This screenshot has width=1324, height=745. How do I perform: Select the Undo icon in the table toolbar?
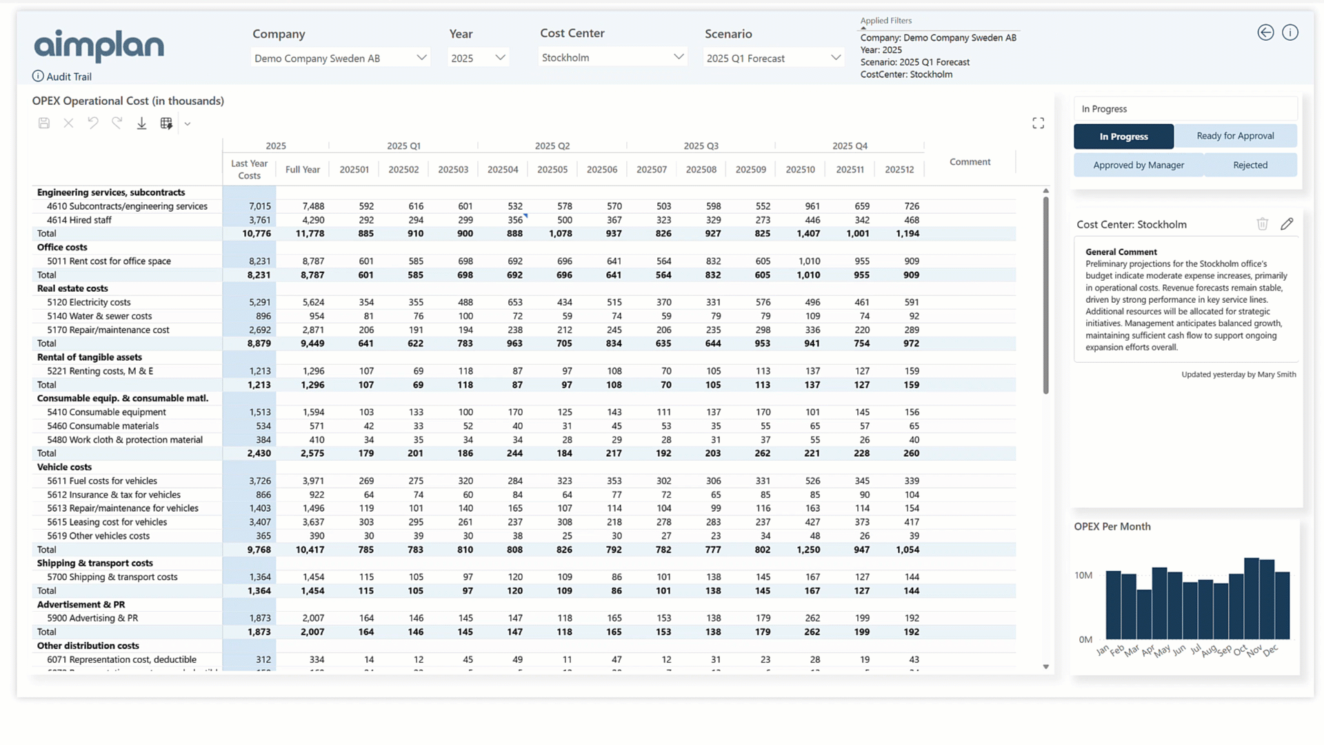pos(93,123)
